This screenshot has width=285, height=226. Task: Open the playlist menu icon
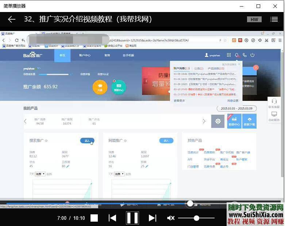274,19
